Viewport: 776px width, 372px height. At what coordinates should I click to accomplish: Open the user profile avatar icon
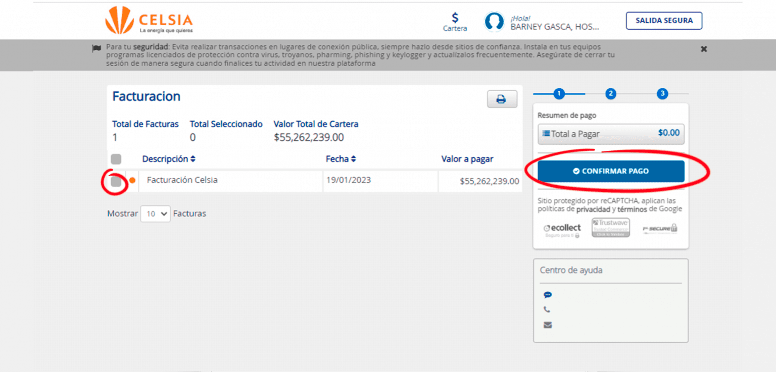point(494,21)
